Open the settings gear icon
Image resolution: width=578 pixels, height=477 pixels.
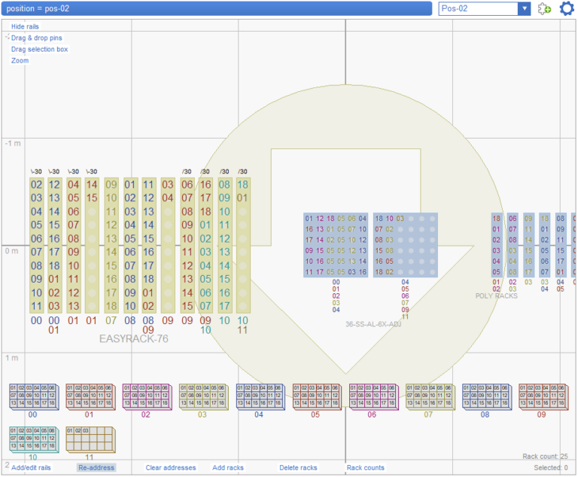coord(566,9)
